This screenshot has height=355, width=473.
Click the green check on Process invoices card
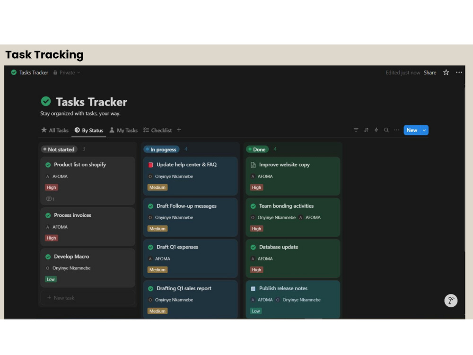click(48, 215)
